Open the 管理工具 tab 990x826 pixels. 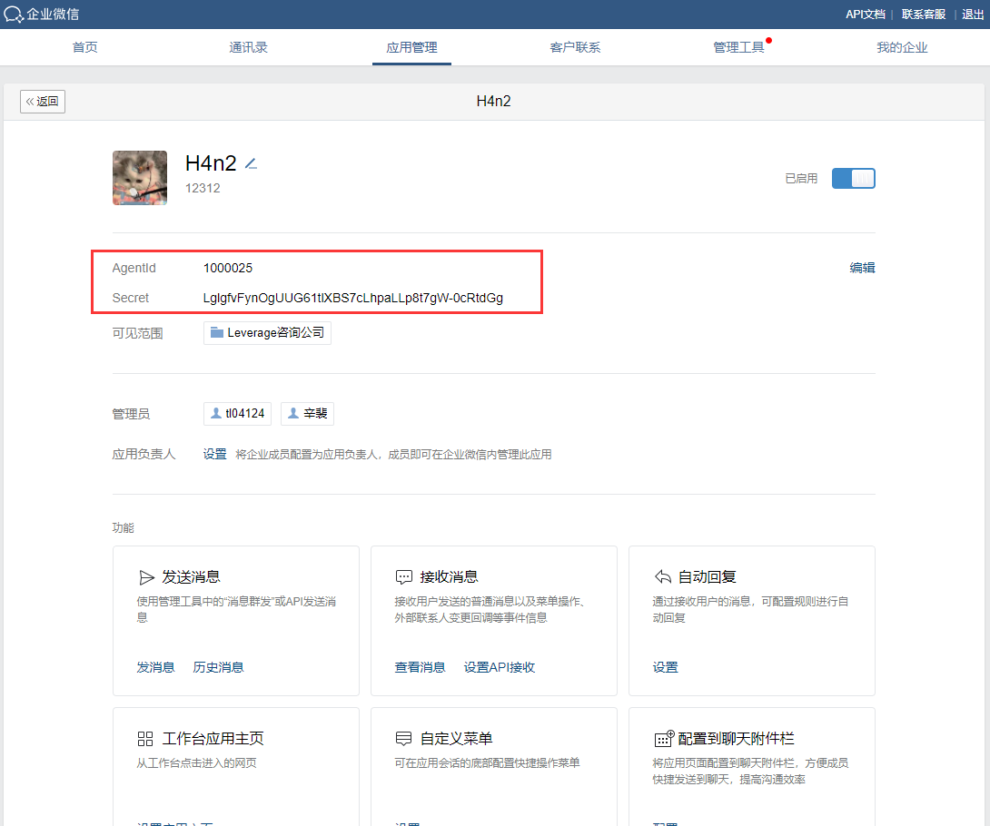(738, 47)
